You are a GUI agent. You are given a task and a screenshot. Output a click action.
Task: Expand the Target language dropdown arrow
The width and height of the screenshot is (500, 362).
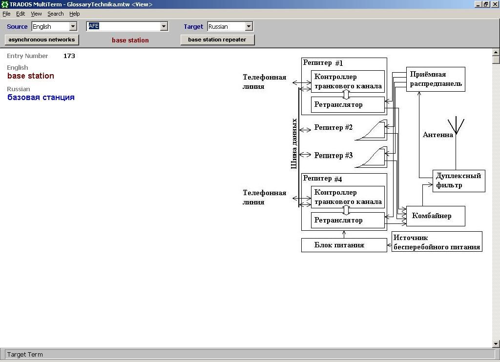tap(249, 26)
